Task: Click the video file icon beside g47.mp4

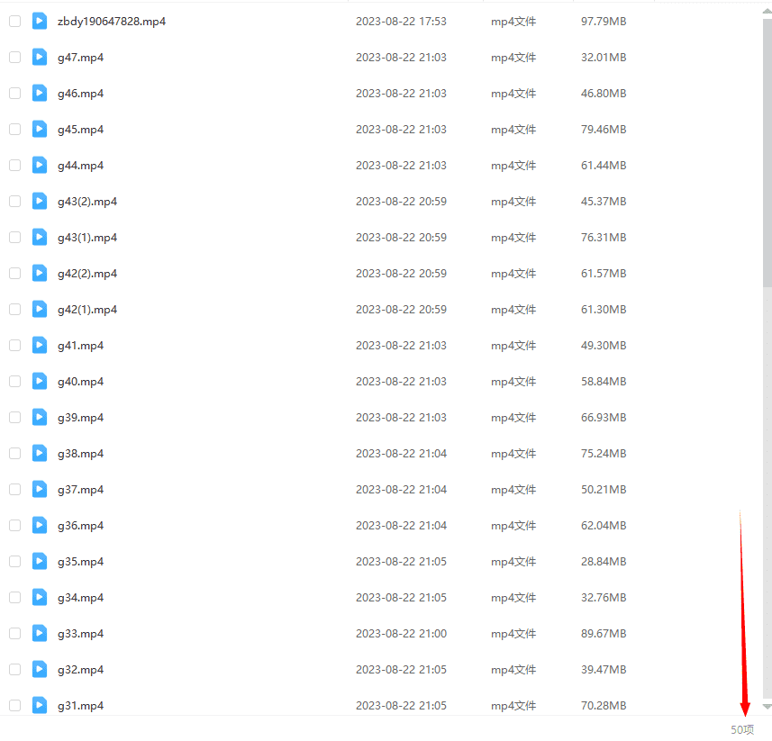Action: click(x=40, y=57)
